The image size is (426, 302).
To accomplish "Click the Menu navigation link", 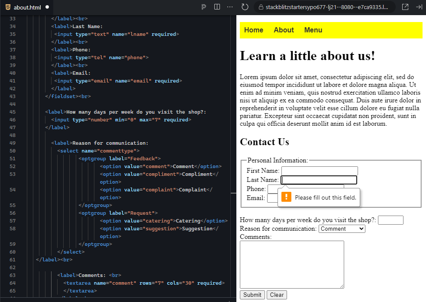I will tap(313, 30).
